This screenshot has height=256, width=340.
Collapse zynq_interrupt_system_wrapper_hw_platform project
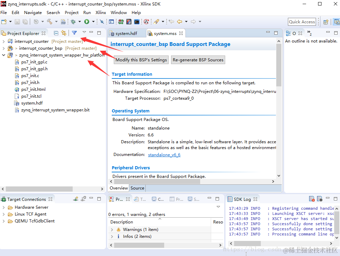(3, 55)
